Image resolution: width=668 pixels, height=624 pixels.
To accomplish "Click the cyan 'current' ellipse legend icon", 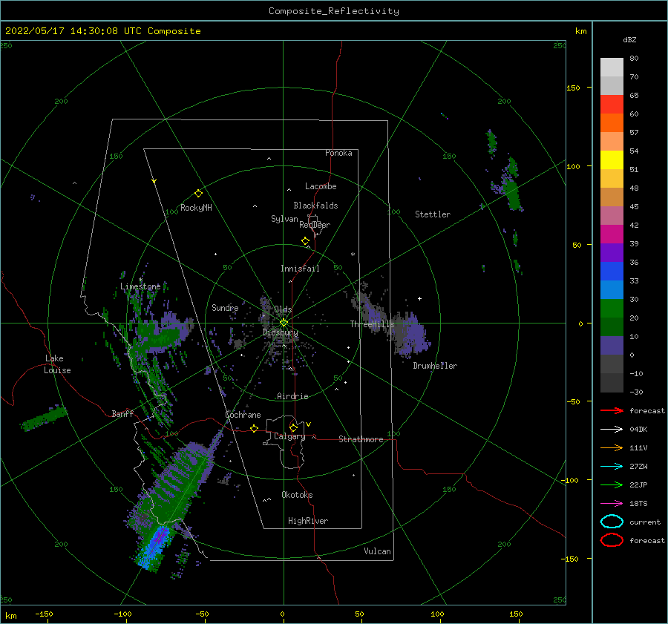I will click(612, 522).
